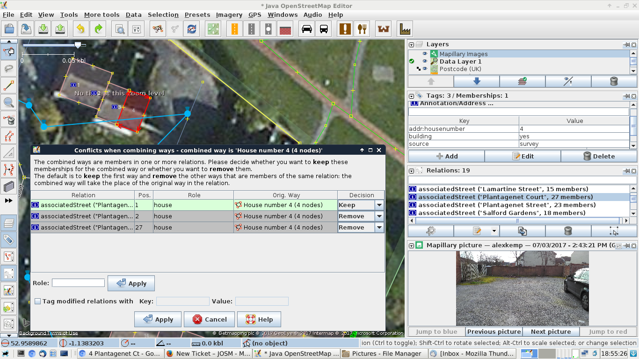Open the Presets menu
Screen dimensions: 639x359
point(197,14)
